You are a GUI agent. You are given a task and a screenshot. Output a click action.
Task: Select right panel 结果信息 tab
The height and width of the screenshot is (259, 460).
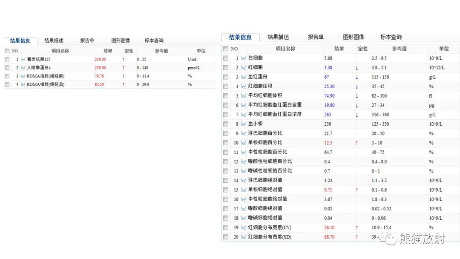pos(240,37)
